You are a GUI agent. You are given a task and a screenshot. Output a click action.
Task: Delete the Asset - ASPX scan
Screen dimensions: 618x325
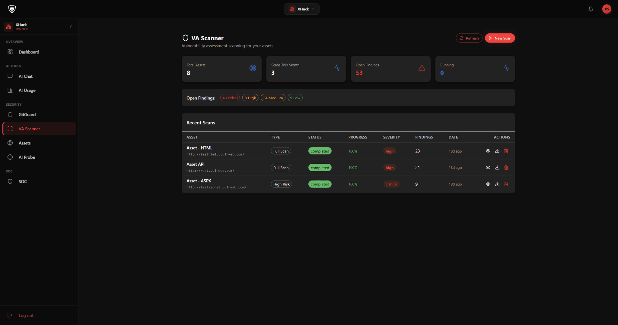coord(506,184)
